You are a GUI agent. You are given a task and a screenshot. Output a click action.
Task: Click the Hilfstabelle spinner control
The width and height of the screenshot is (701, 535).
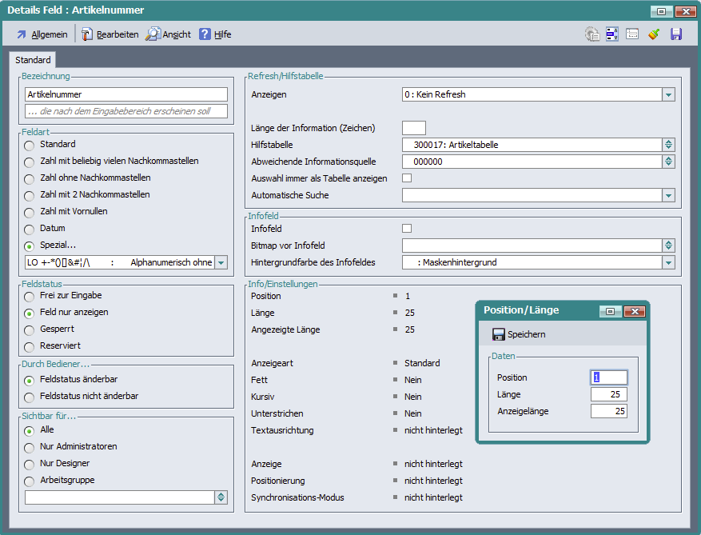[668, 145]
